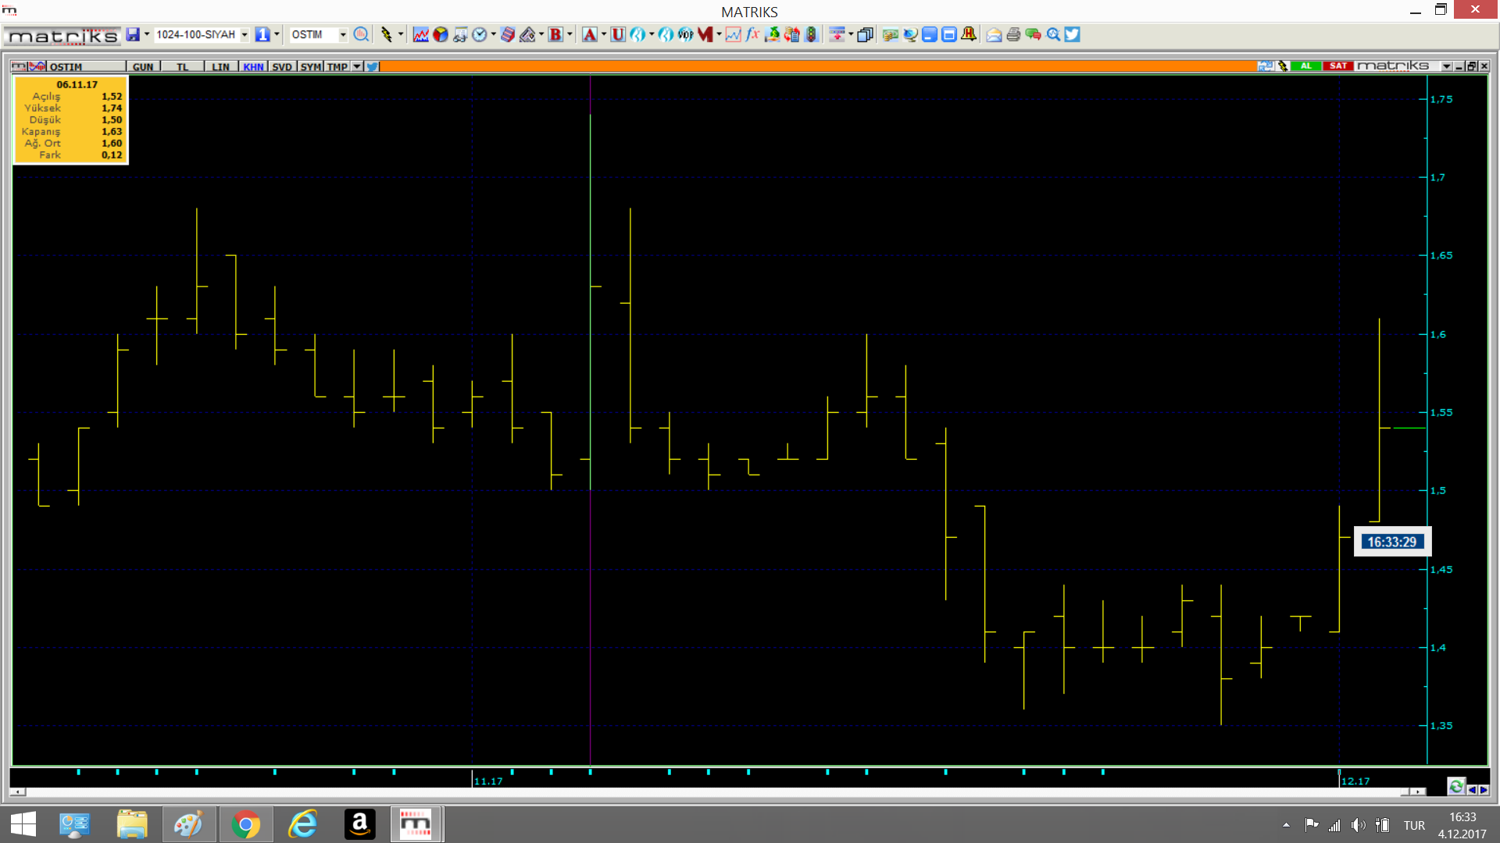Screen dimensions: 1500x843
Task: Click the 06.11.17 price info box
Action: [71, 119]
